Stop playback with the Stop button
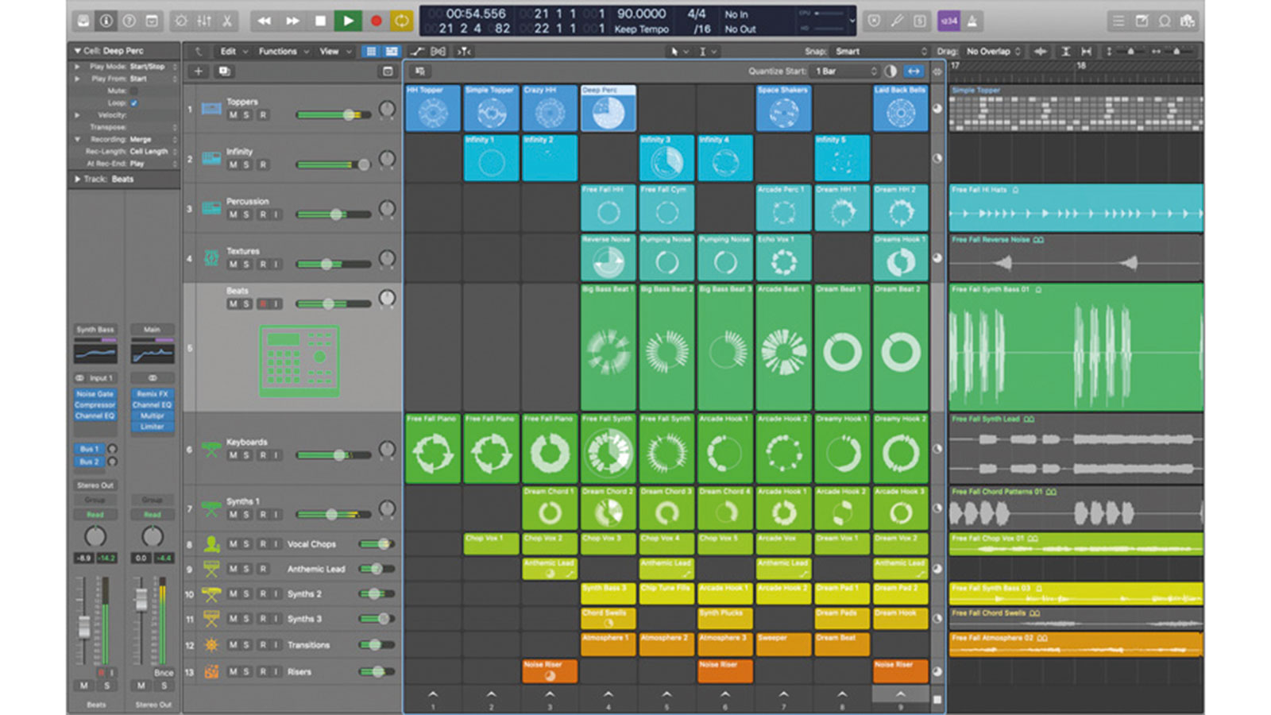1271x715 pixels. (320, 21)
